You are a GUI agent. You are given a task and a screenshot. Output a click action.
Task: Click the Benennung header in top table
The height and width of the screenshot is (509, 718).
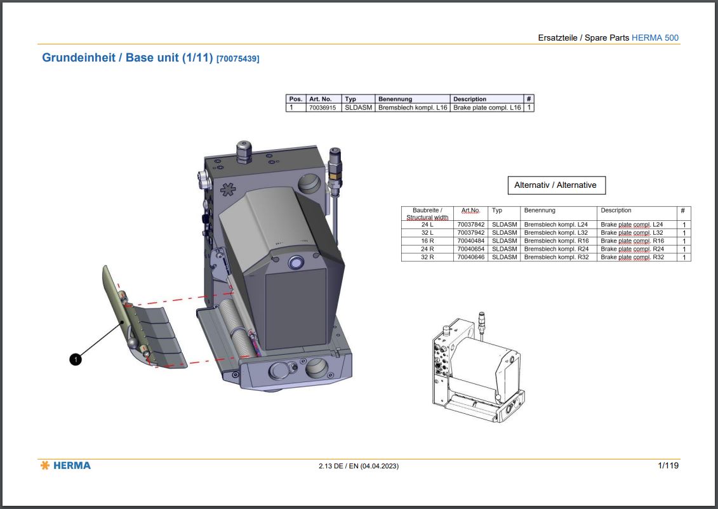click(395, 99)
